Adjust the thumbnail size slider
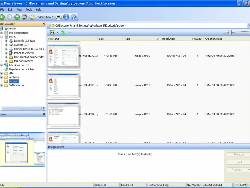The image size is (250, 188). [x=230, y=32]
